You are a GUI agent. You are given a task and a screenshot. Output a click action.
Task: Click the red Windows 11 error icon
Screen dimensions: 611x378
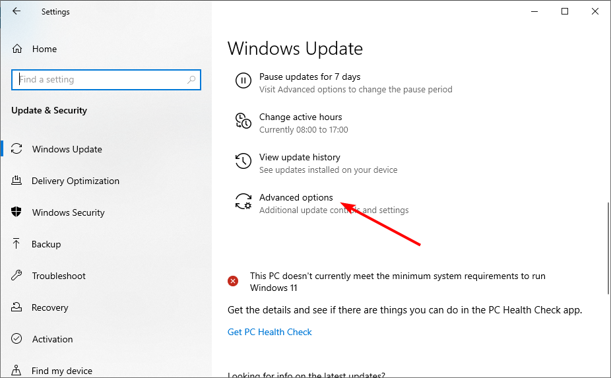(233, 281)
